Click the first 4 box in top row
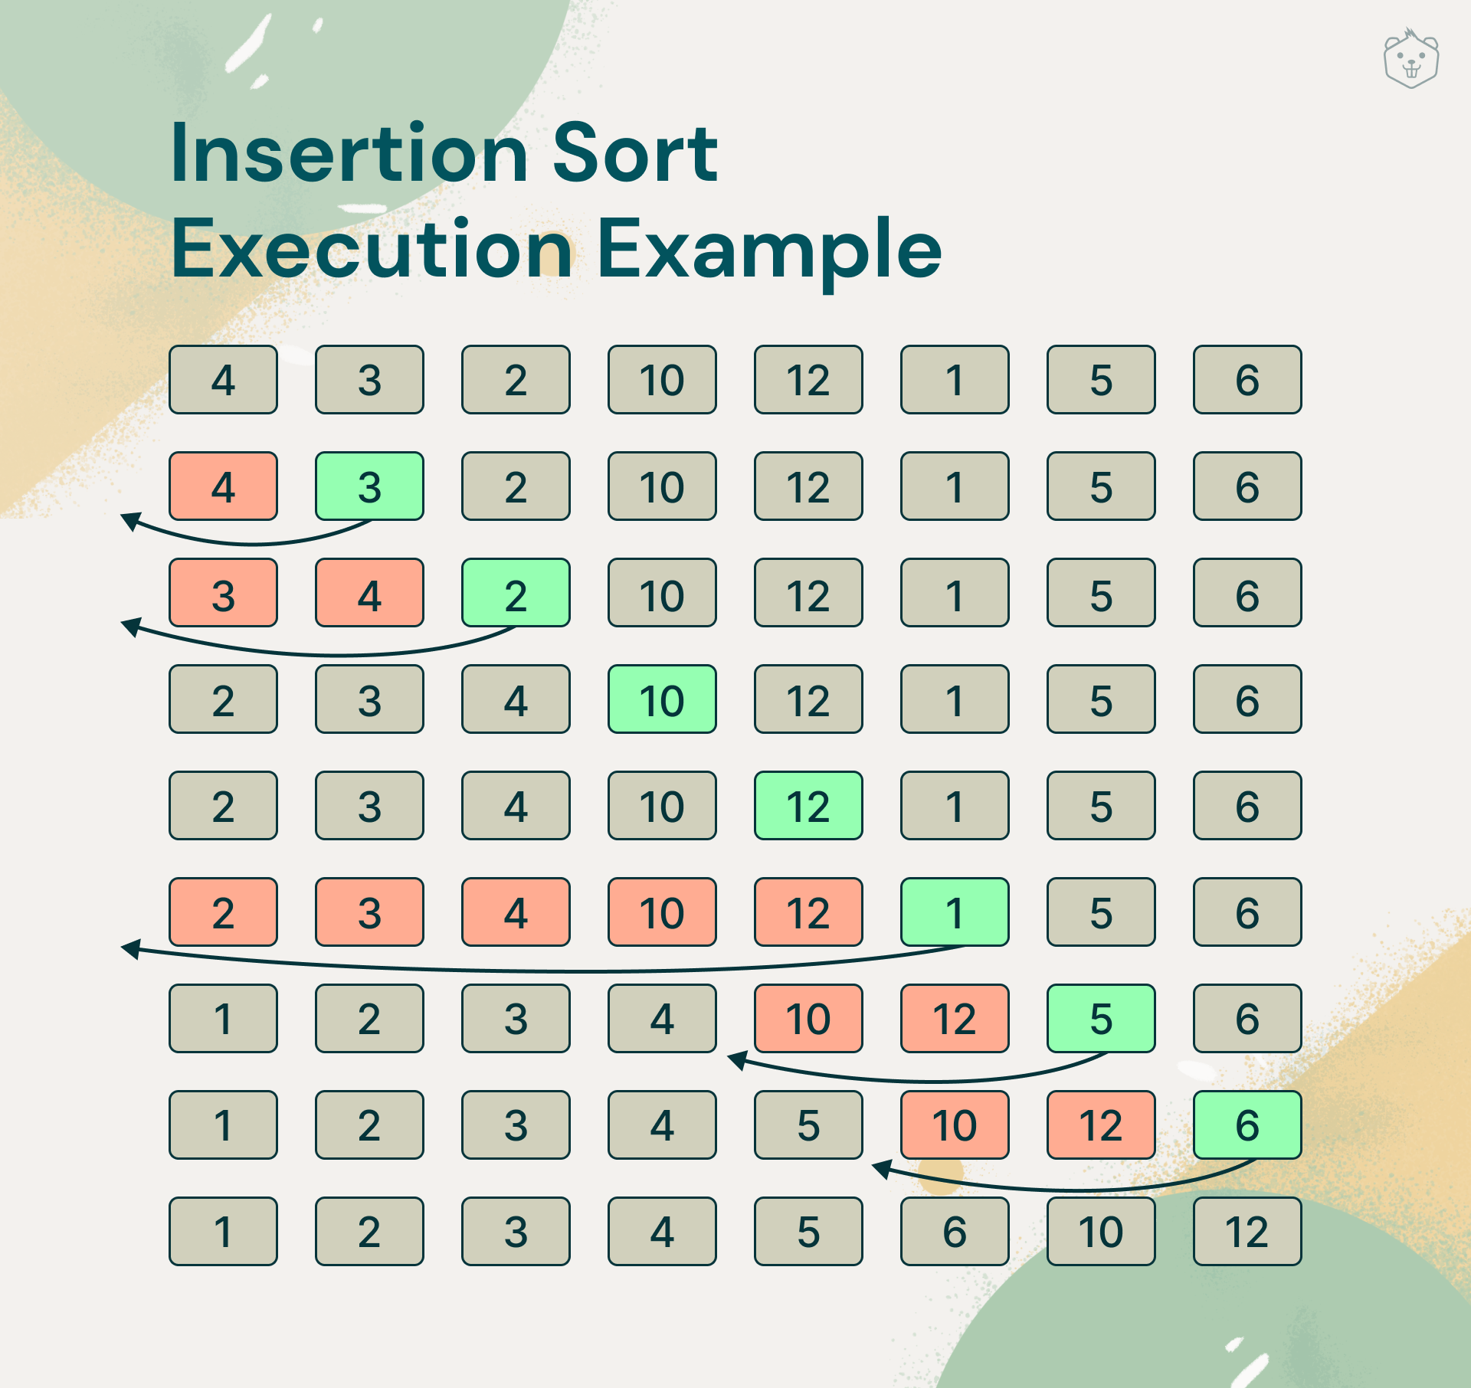The image size is (1471, 1388). click(x=223, y=380)
